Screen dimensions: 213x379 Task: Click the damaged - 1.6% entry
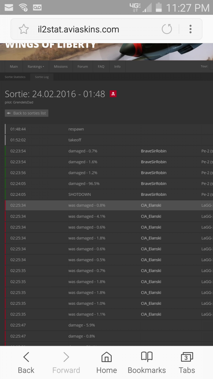83,162
